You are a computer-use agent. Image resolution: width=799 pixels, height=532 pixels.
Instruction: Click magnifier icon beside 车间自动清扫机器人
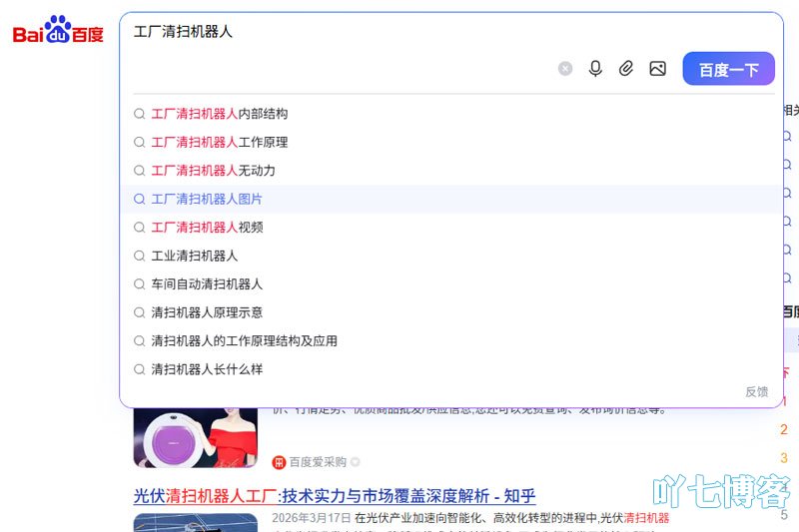coord(139,284)
